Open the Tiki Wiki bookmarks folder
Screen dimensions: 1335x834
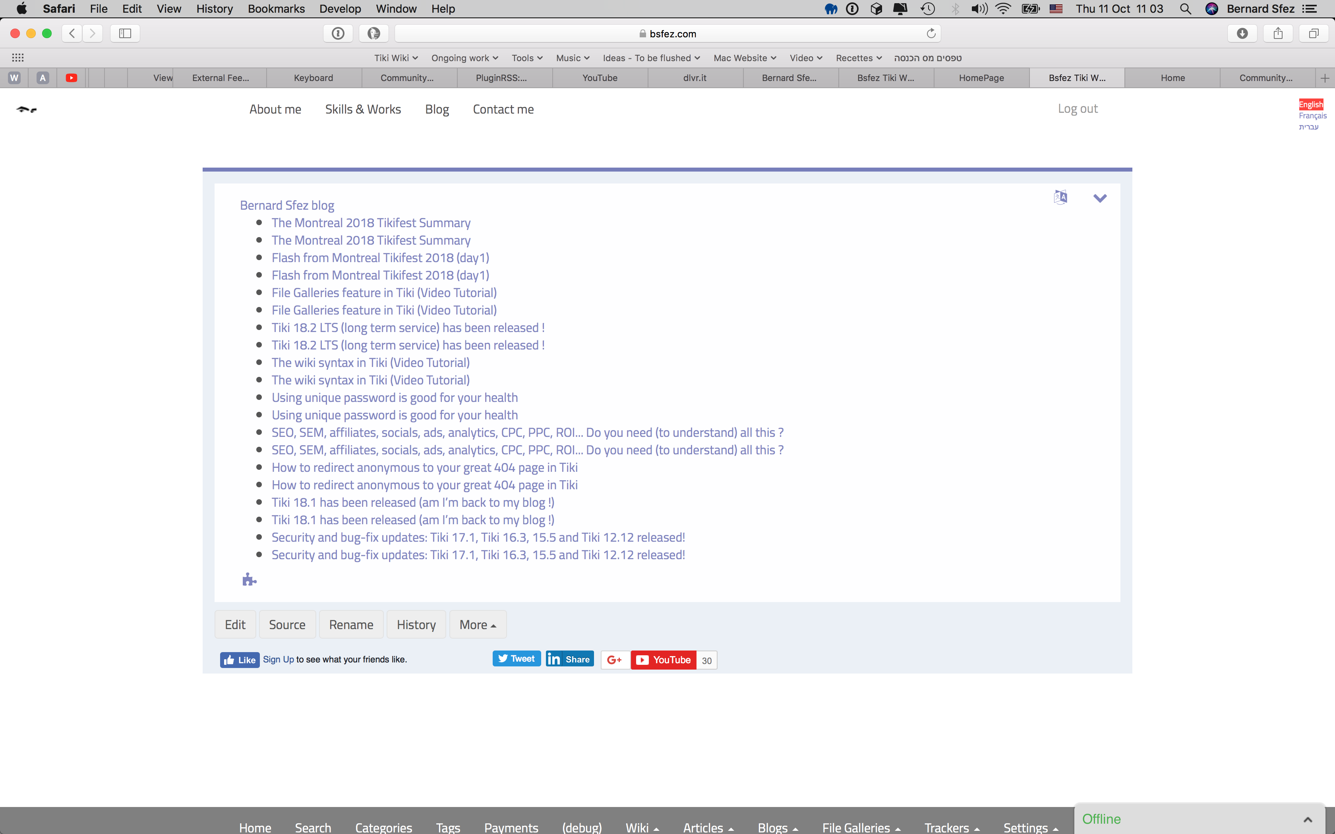[396, 58]
